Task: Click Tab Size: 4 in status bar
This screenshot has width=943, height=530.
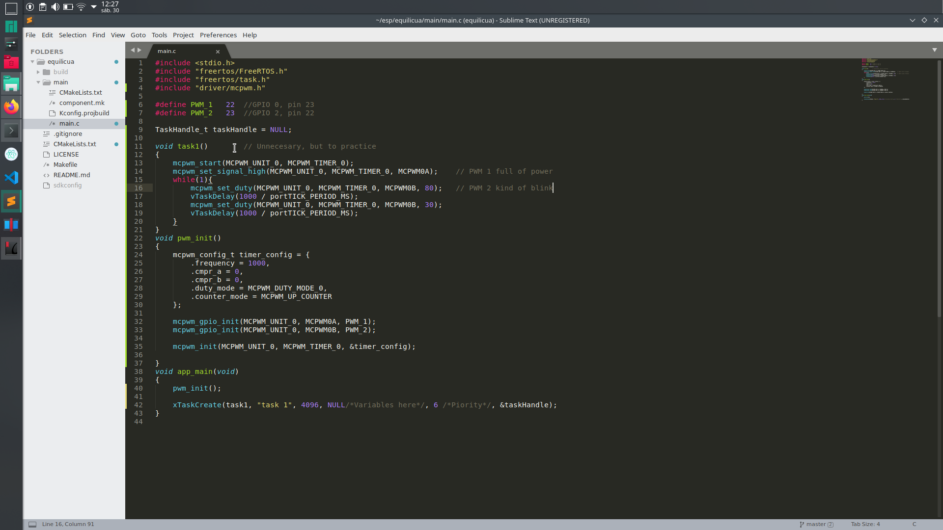Action: coord(865,524)
